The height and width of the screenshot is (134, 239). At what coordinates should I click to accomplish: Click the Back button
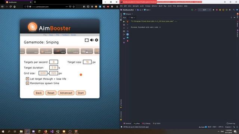coord(39,93)
